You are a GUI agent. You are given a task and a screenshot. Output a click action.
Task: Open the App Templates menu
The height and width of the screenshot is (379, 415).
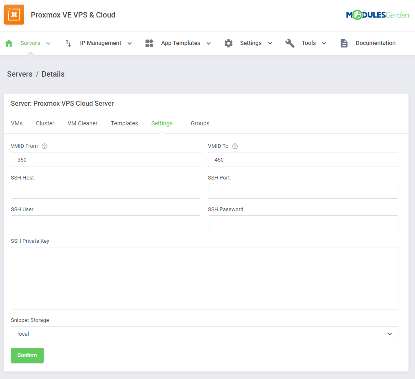(180, 43)
